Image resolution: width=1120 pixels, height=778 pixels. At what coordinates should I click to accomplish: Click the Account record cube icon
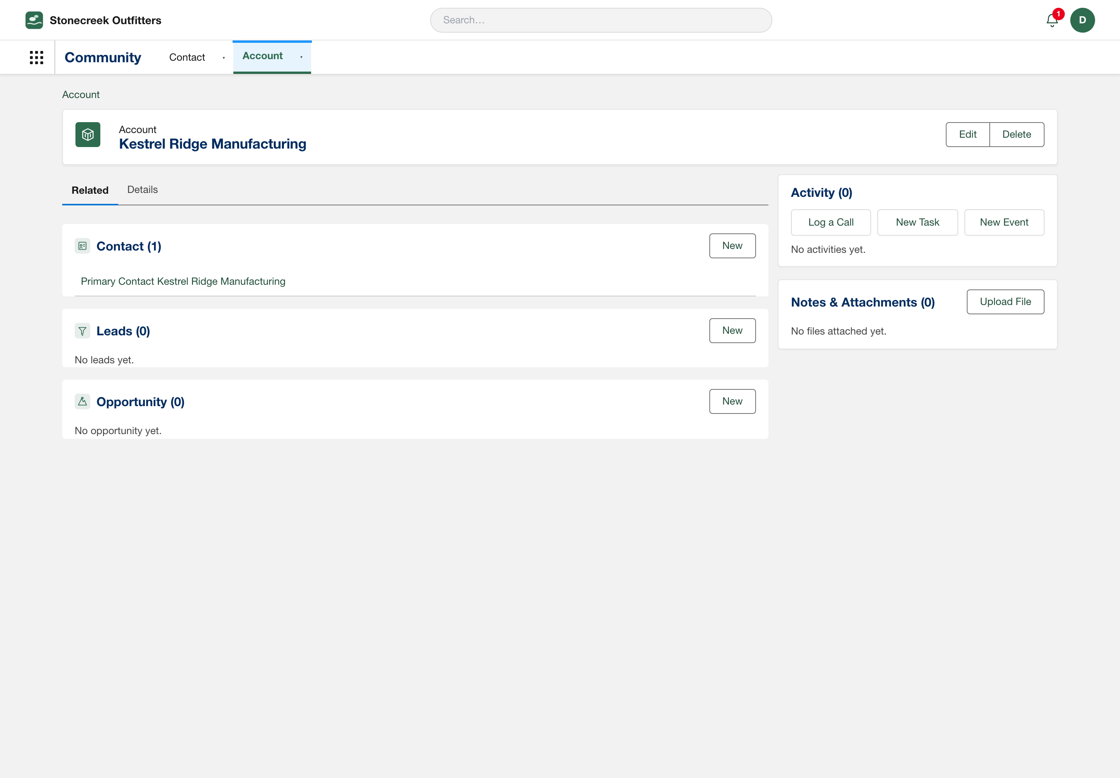point(88,135)
